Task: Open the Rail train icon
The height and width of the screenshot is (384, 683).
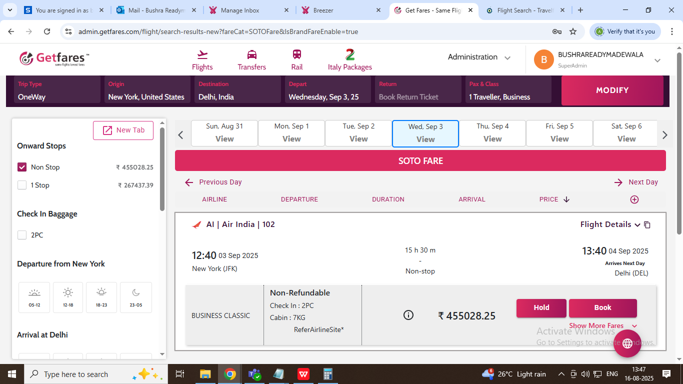Action: pyautogui.click(x=297, y=54)
